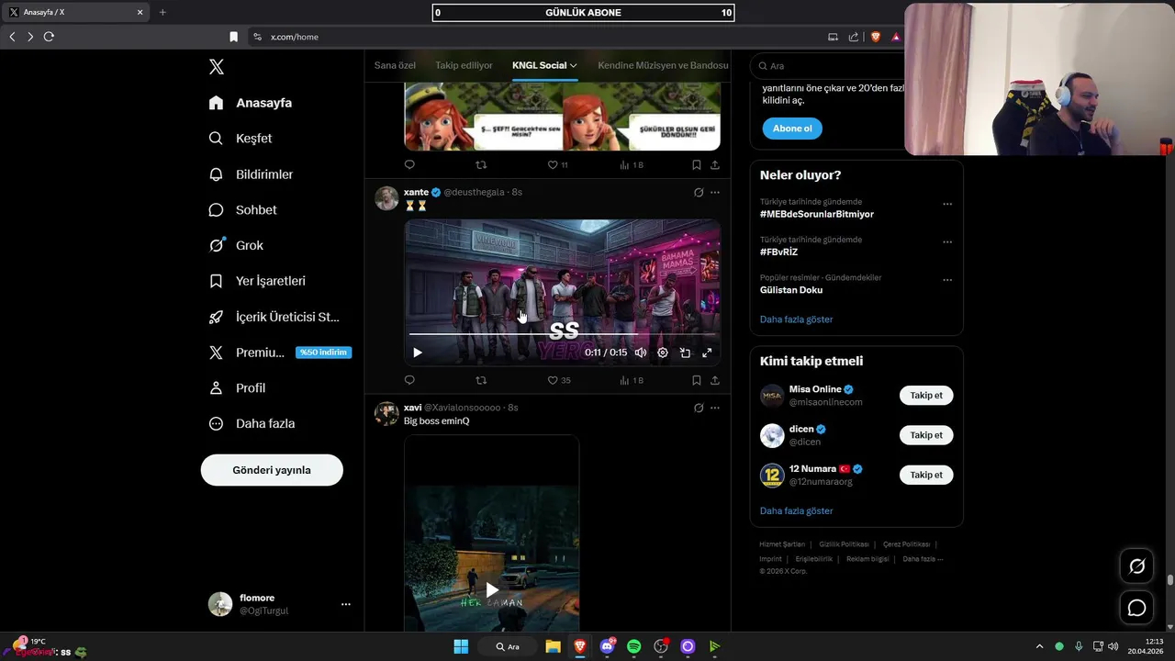Open #MEBdeSorunlarBitmiyor trend
This screenshot has width=1175, height=661.
(x=817, y=214)
